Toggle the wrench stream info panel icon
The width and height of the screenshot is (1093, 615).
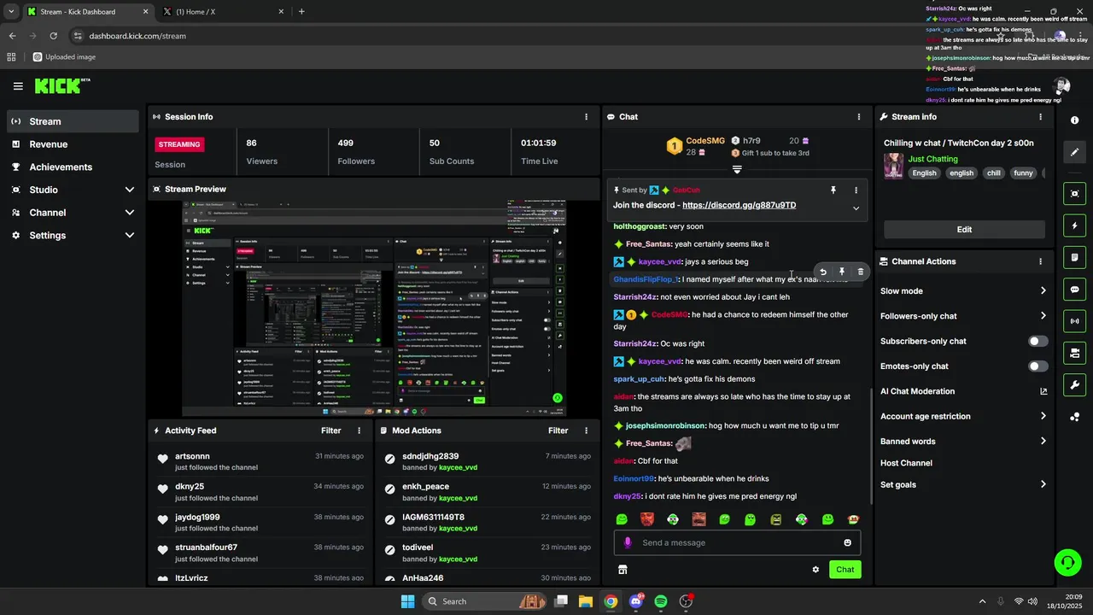click(x=1075, y=384)
